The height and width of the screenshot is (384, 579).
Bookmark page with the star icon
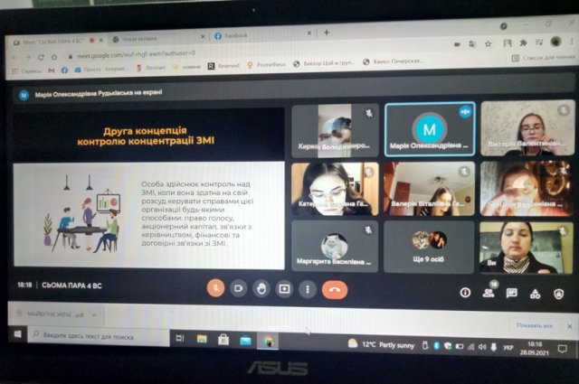pos(489,44)
